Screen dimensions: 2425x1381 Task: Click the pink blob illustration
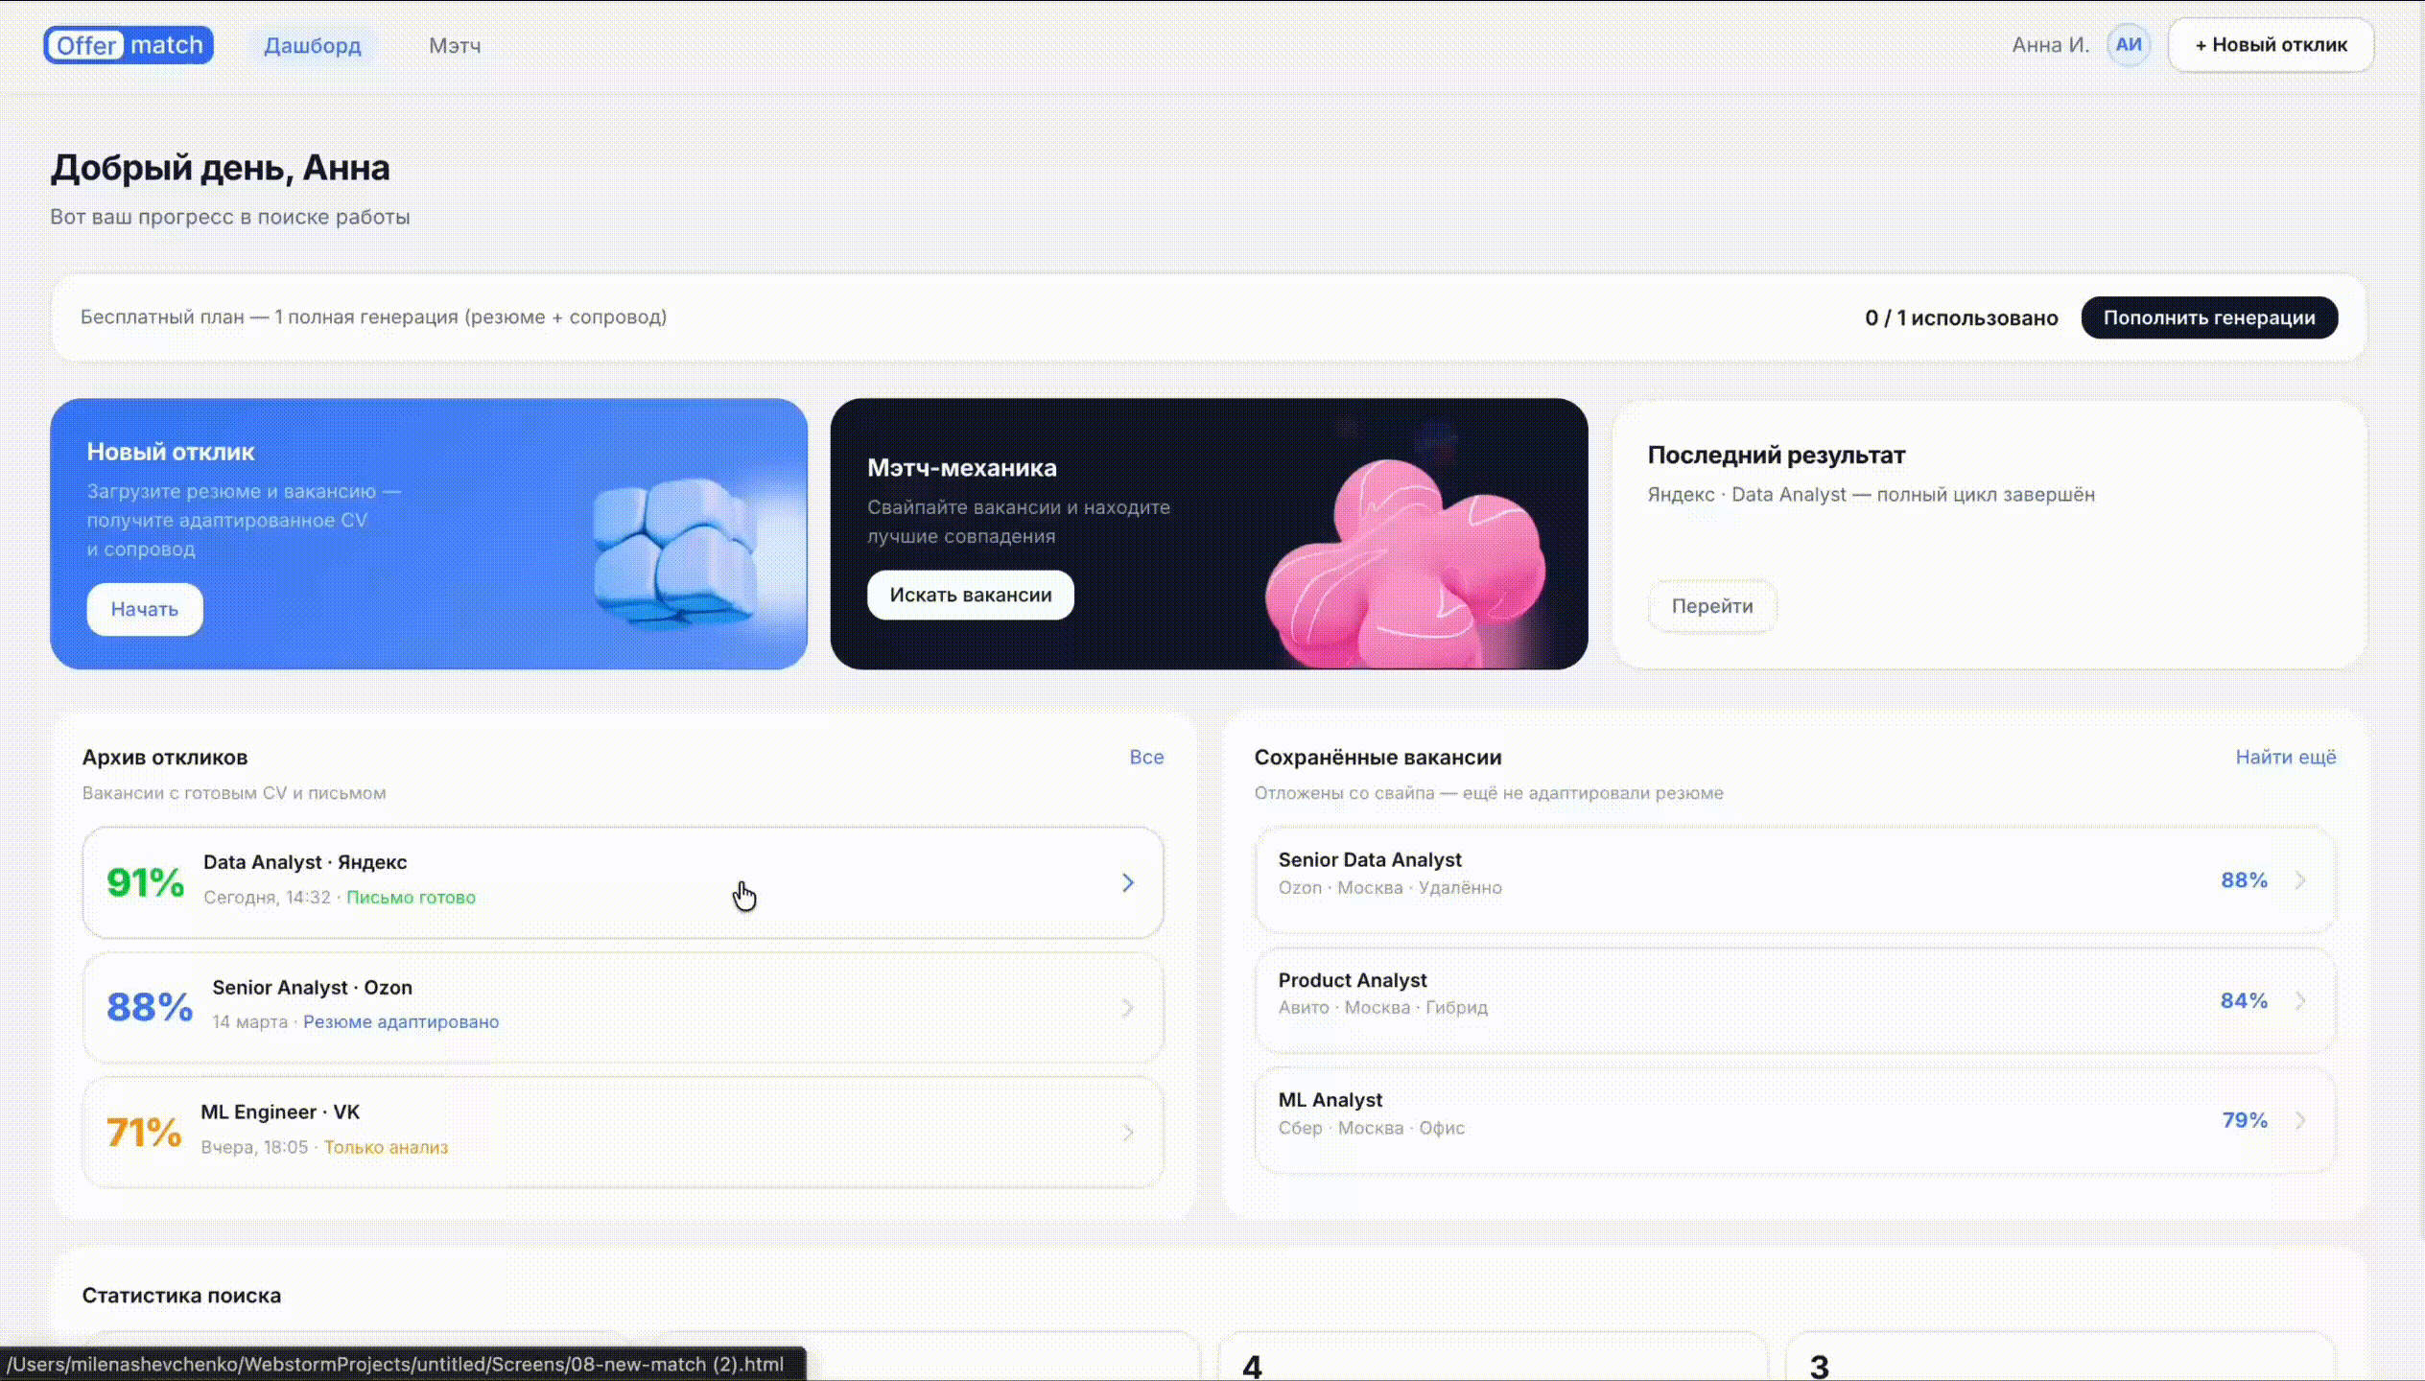tap(1405, 566)
